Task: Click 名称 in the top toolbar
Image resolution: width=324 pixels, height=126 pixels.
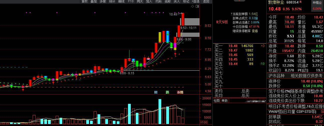Action: pyautogui.click(x=167, y=1)
